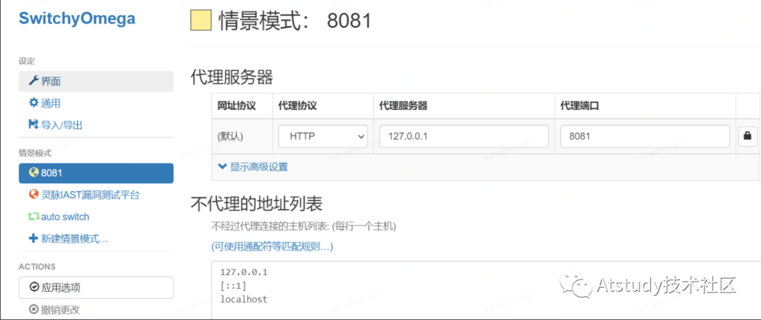Screen dimensions: 761x320
Task: Select the 8081 profile in sidebar
Action: pos(96,173)
